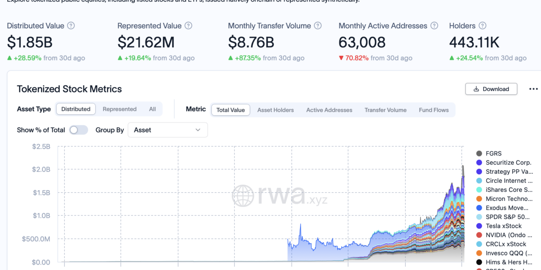Click the $2.0B axis label
Viewport: 541px width, 270px height.
coord(41,170)
